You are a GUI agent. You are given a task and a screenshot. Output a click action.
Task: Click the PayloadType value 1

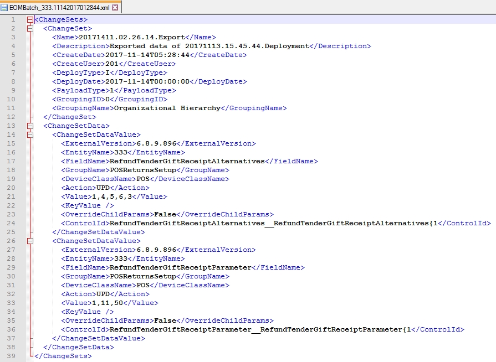point(111,90)
